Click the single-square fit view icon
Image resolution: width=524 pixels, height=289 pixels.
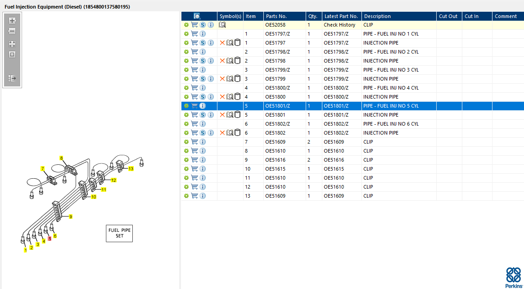tap(12, 54)
